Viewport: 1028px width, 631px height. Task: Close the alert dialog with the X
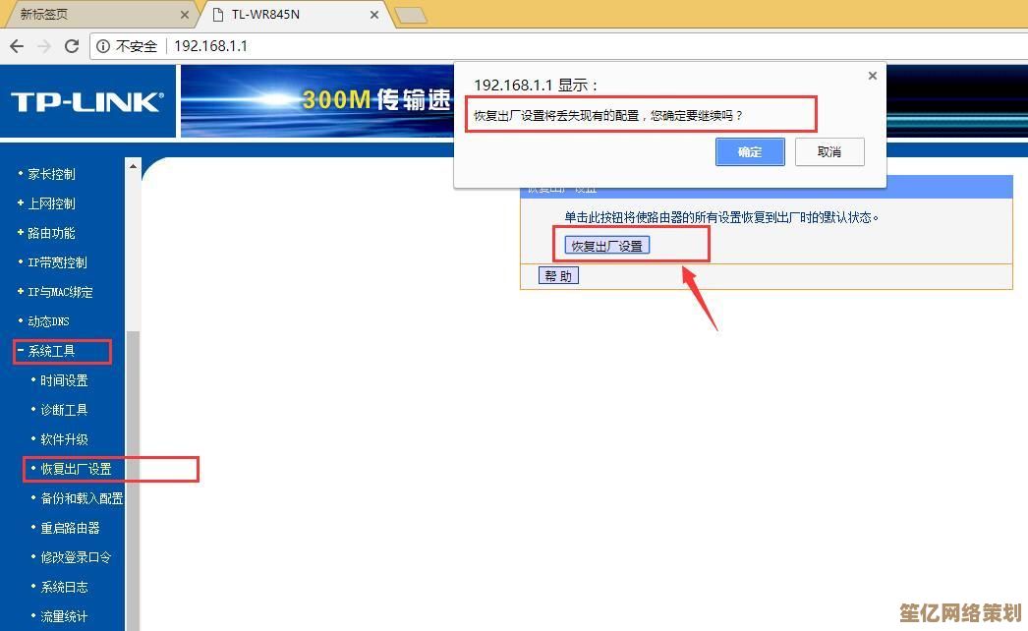872,76
